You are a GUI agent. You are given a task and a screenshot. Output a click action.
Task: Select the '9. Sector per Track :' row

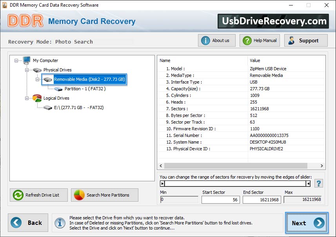click(x=241, y=122)
